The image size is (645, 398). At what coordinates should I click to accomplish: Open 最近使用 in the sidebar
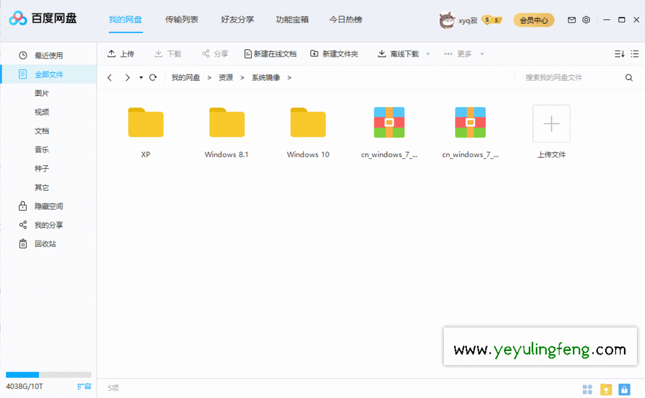pos(48,56)
